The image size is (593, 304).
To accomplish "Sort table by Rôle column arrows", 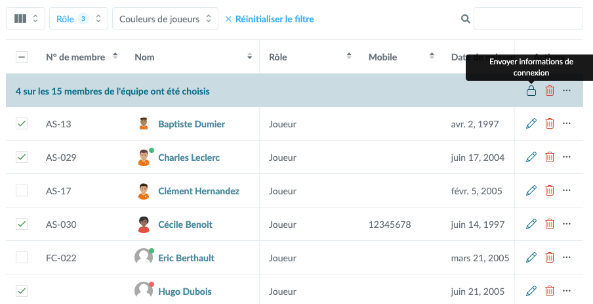I will [349, 56].
